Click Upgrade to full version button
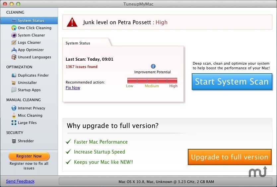The image size is (277, 187). click(230, 157)
